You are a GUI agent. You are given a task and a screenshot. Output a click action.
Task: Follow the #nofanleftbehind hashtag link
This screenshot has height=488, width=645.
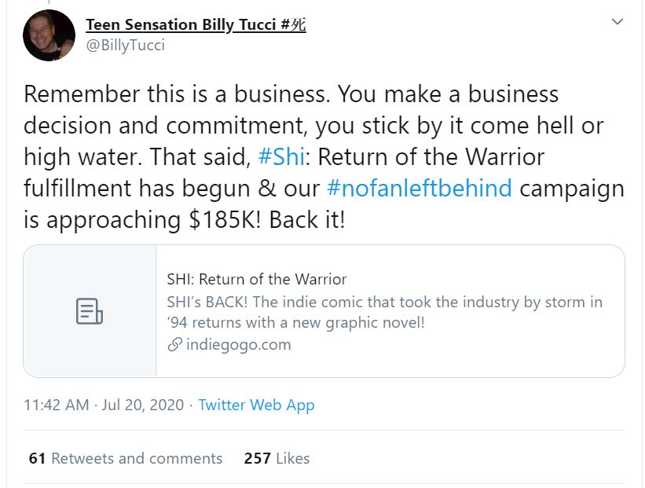click(x=419, y=188)
